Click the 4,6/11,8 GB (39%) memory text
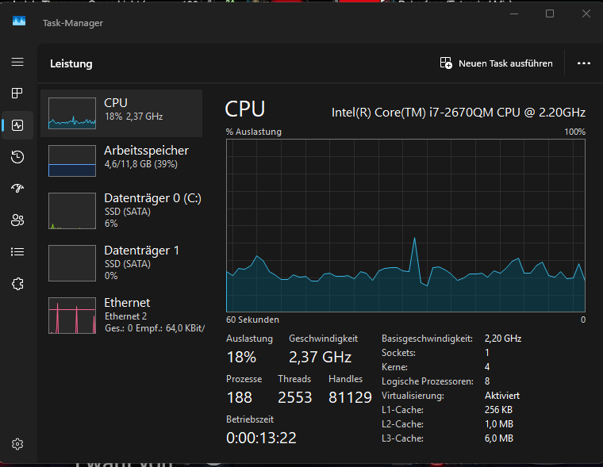 140,164
